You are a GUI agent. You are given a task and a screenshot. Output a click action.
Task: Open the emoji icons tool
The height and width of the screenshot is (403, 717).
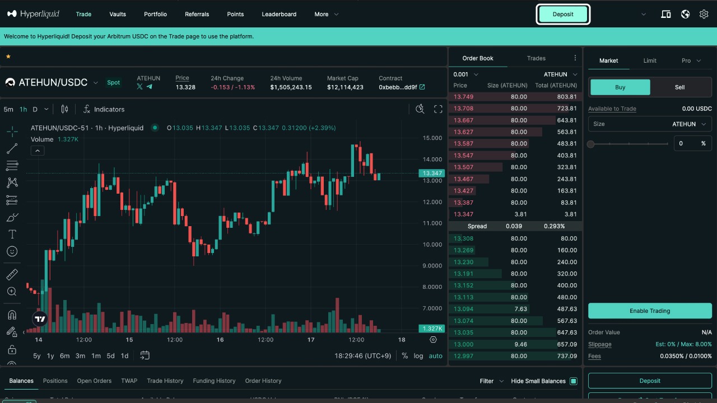pyautogui.click(x=12, y=251)
